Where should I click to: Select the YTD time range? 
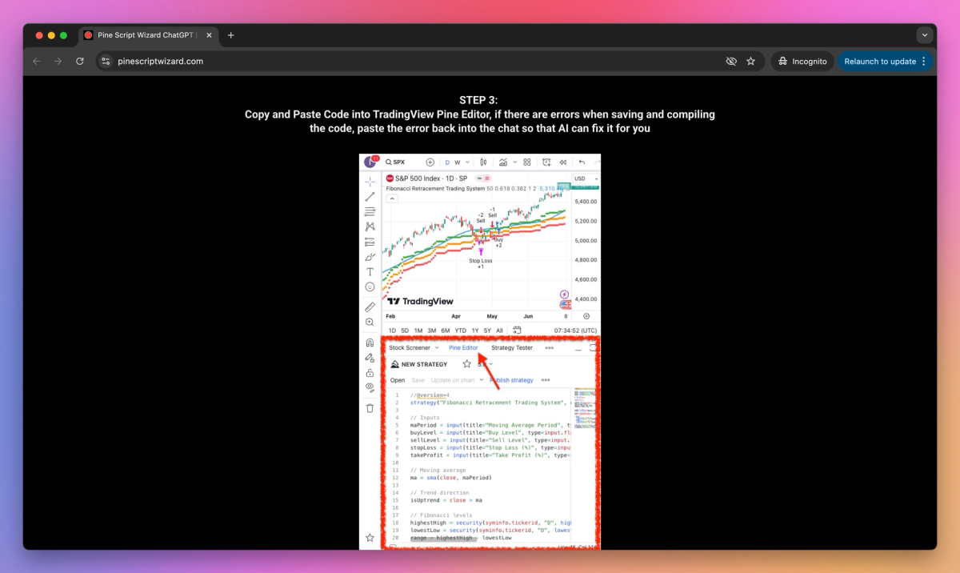460,331
